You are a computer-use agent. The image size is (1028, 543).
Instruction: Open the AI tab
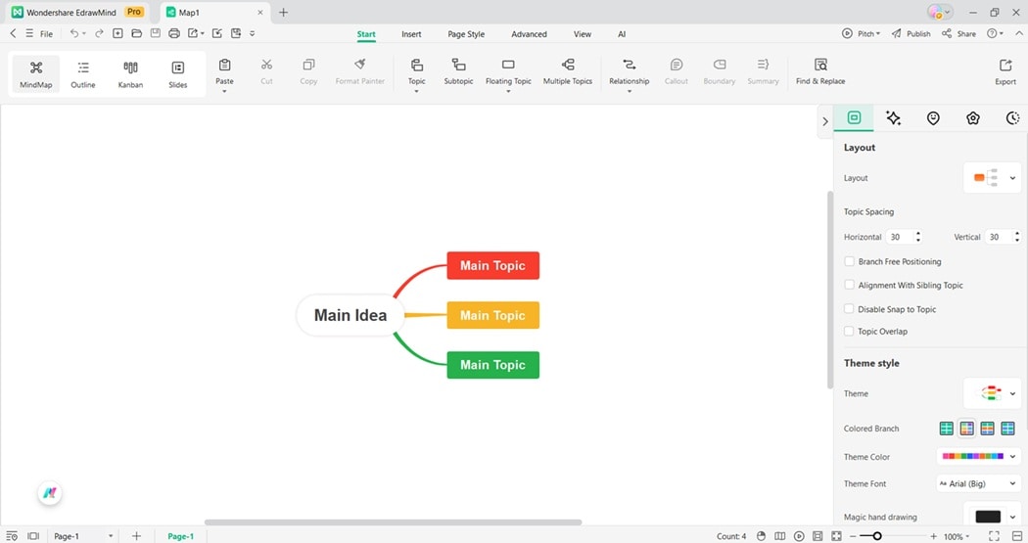622,34
